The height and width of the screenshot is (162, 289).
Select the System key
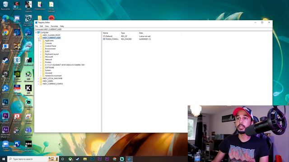point(48,70)
